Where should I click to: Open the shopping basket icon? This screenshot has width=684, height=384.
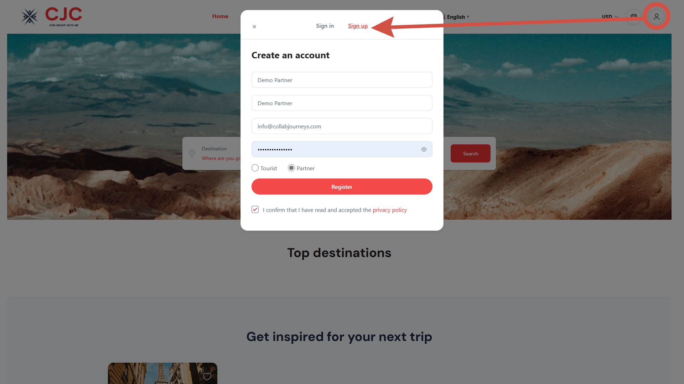[x=634, y=16]
